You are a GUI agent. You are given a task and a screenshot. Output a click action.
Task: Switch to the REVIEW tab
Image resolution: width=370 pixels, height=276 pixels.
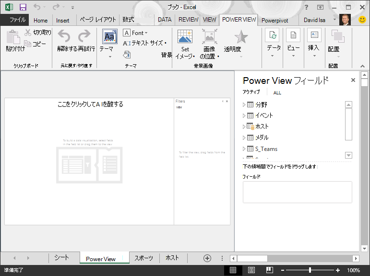click(188, 20)
